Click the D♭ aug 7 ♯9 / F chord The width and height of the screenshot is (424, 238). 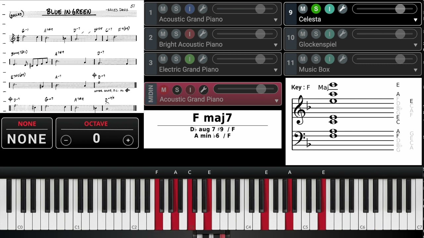click(x=212, y=129)
